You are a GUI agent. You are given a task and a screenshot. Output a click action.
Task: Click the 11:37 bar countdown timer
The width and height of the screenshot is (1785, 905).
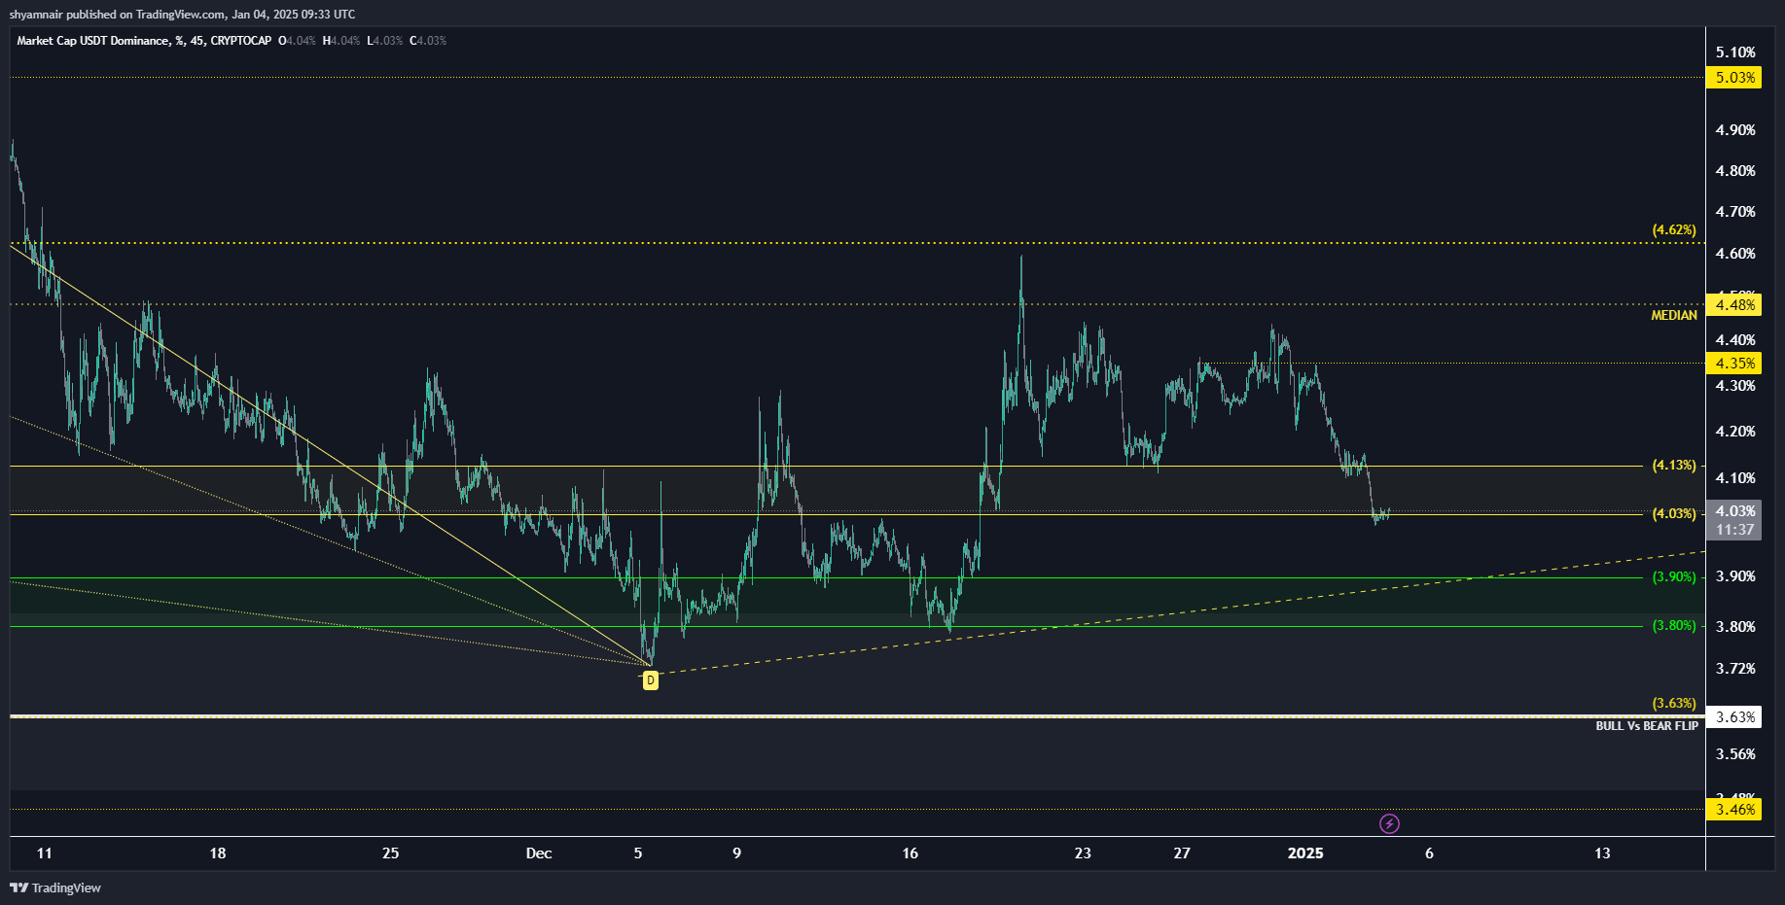pos(1733,530)
